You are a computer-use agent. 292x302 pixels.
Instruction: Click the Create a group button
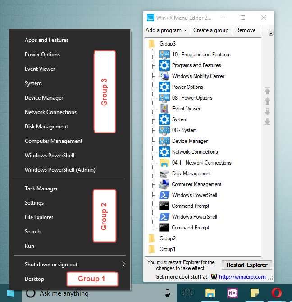[x=211, y=30]
